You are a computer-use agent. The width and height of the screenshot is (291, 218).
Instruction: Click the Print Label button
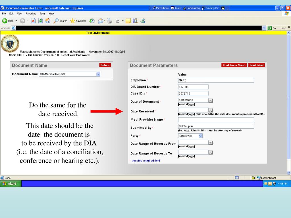point(257,65)
